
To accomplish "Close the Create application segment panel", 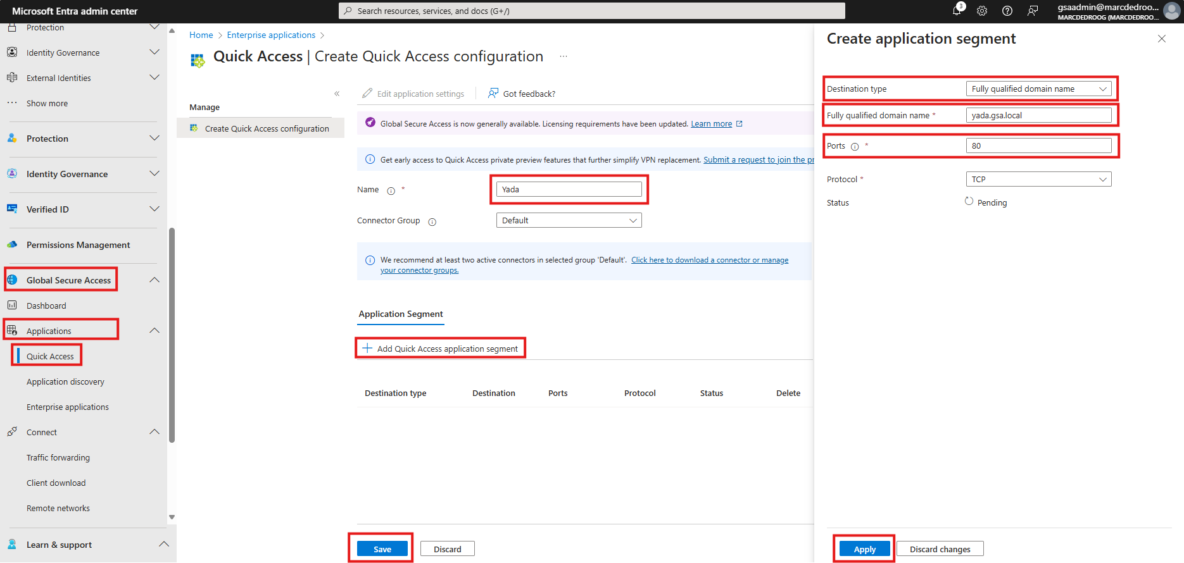I will pyautogui.click(x=1162, y=39).
